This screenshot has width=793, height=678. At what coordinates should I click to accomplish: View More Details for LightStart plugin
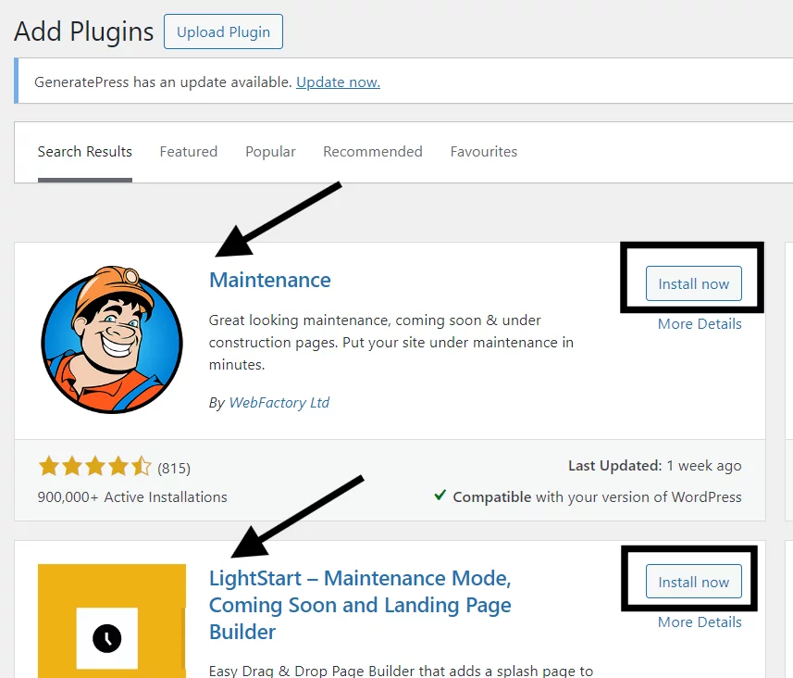pyautogui.click(x=700, y=621)
